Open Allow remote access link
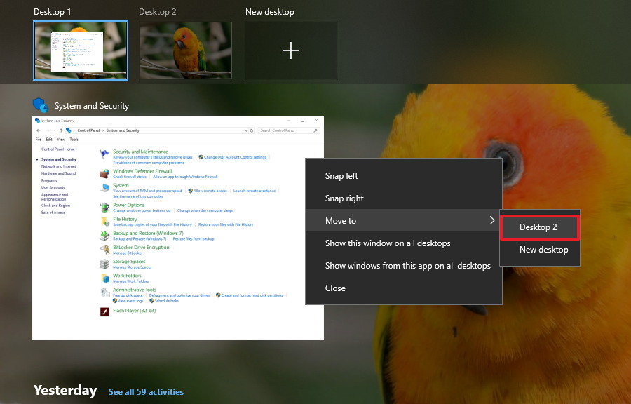 [210, 191]
